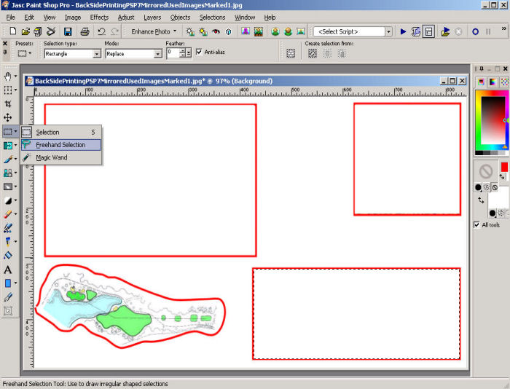Viewport: 510px width, 389px height.
Task: Run the selected script with play button
Action: click(403, 32)
